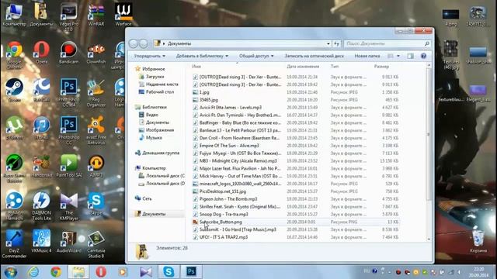Toggle the preview pane button
The image size is (497, 279).
click(411, 56)
